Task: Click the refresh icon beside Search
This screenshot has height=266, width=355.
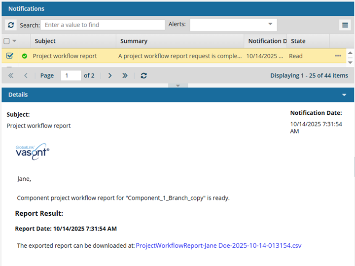Action: tap(11, 25)
